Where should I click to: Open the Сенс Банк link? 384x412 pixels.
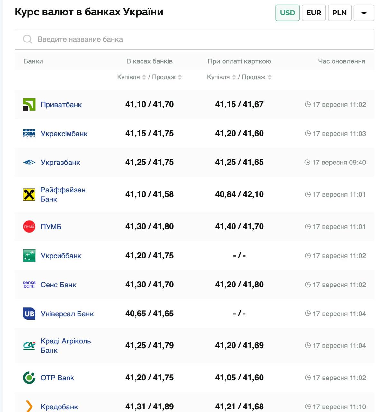[x=59, y=285]
